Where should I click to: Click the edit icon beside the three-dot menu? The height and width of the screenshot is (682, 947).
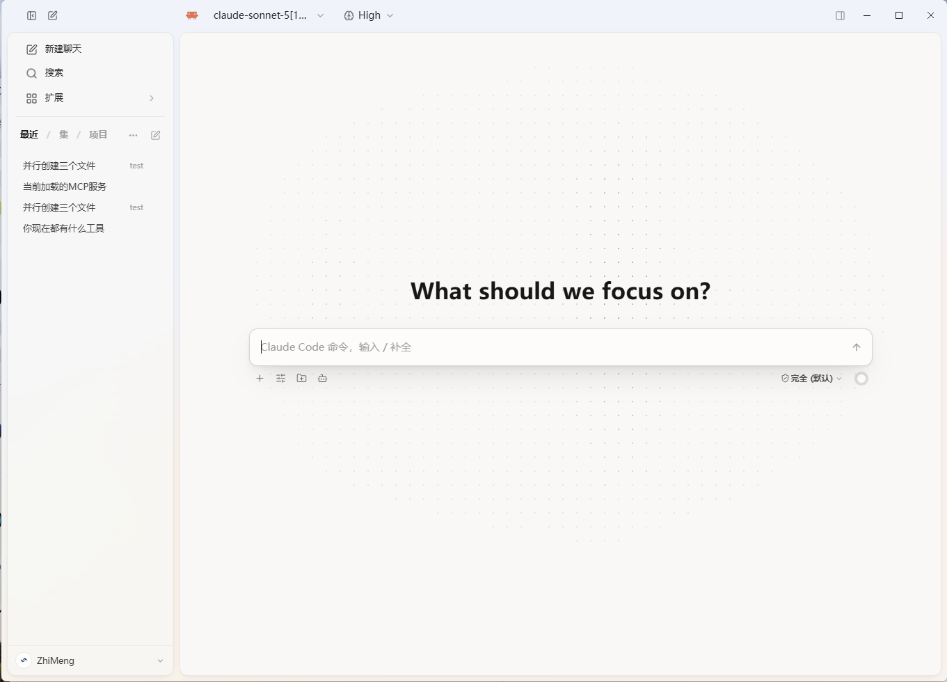156,135
